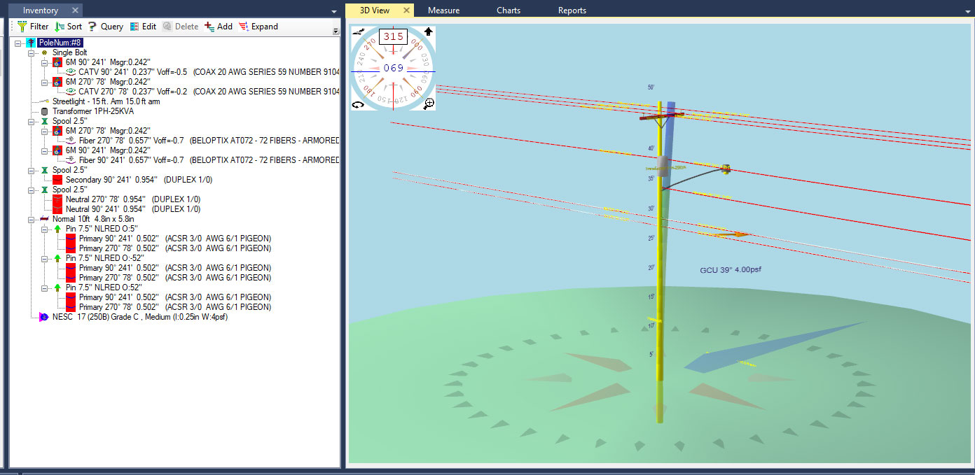Click the Filter funnel icon in Inventory toolbar
This screenshot has width=975, height=475.
[22, 27]
